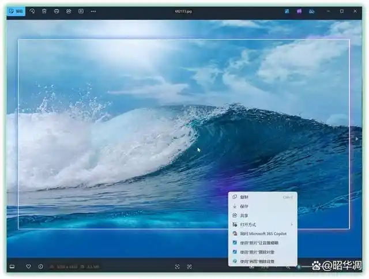Toggle the filmstrip view icon at bottom-left
This screenshot has width=369, height=279.
tap(12, 266)
